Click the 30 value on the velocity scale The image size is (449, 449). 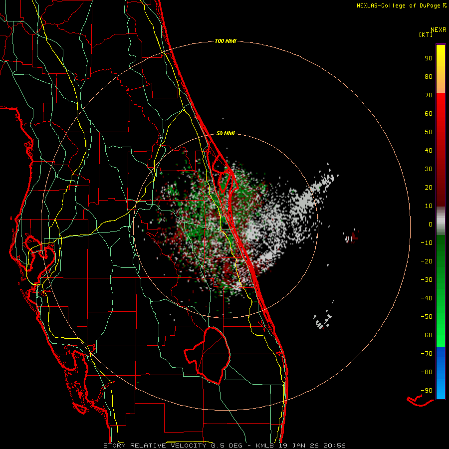(429, 169)
